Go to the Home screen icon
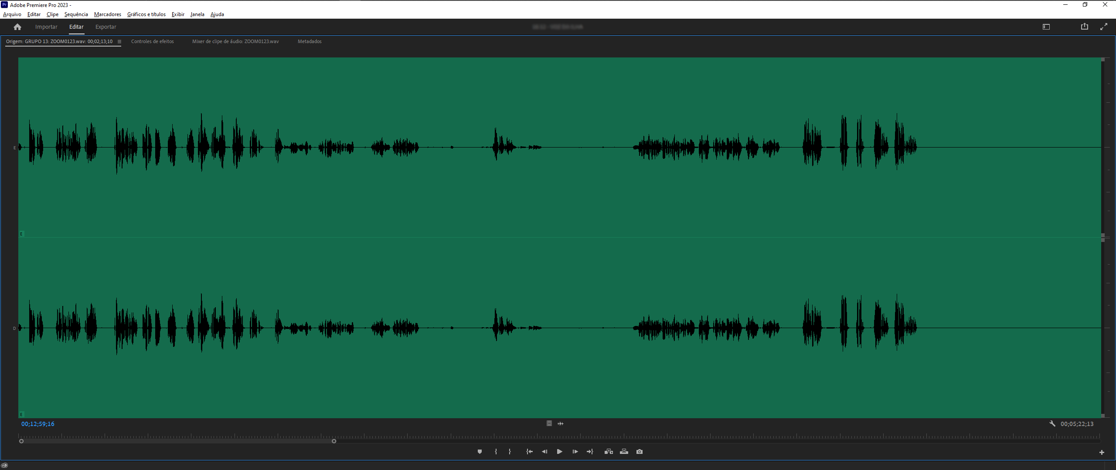 (17, 27)
